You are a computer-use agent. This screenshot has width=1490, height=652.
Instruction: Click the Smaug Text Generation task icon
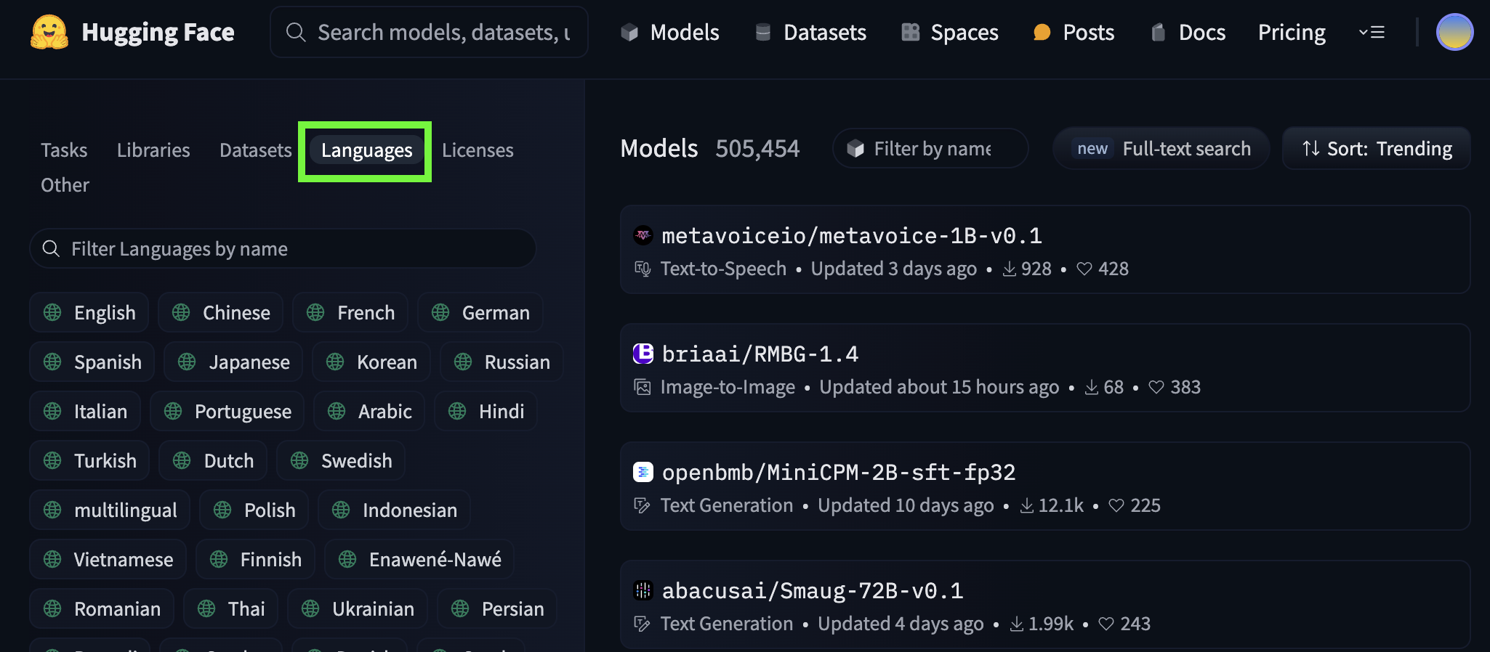point(643,624)
